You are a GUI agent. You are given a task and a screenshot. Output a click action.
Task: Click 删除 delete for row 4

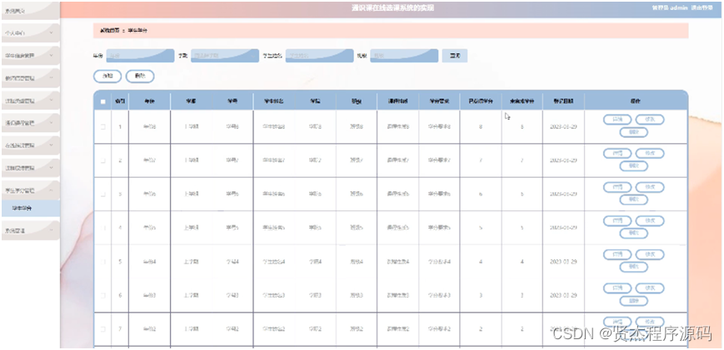(633, 234)
